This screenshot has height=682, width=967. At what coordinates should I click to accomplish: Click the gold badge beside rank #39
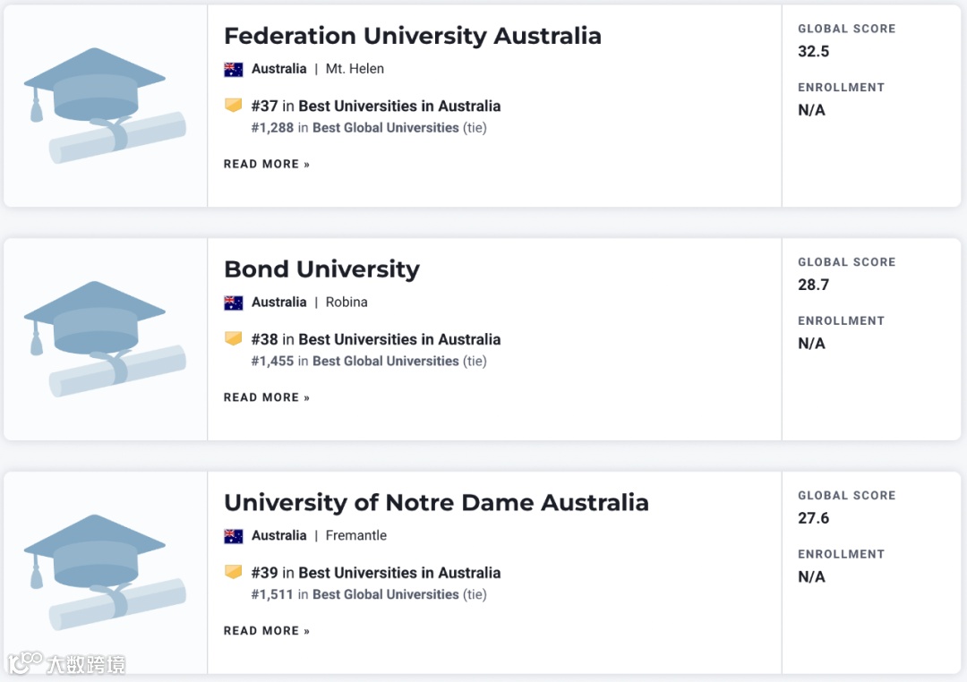coord(234,573)
